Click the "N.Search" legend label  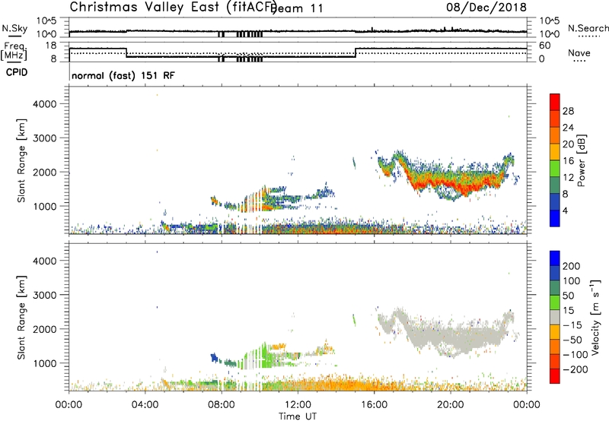[x=588, y=28]
